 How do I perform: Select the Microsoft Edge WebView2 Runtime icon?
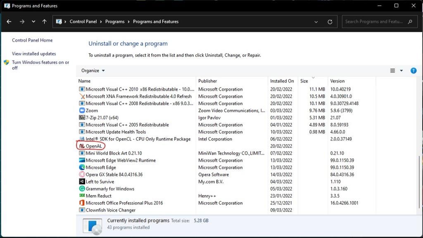(x=82, y=160)
